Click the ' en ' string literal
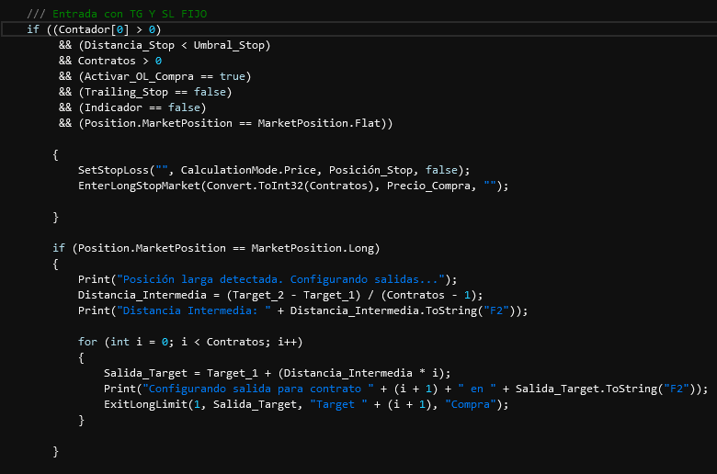This screenshot has width=717, height=474. click(x=477, y=389)
